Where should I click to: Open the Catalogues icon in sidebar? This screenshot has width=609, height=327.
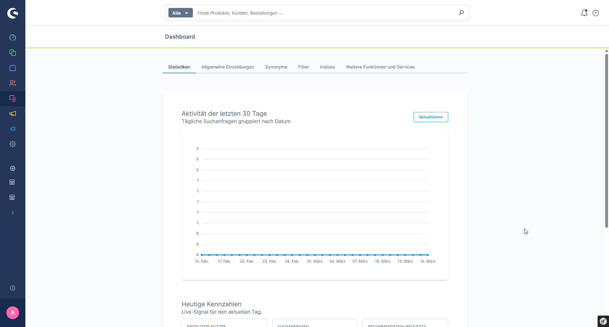click(x=13, y=53)
